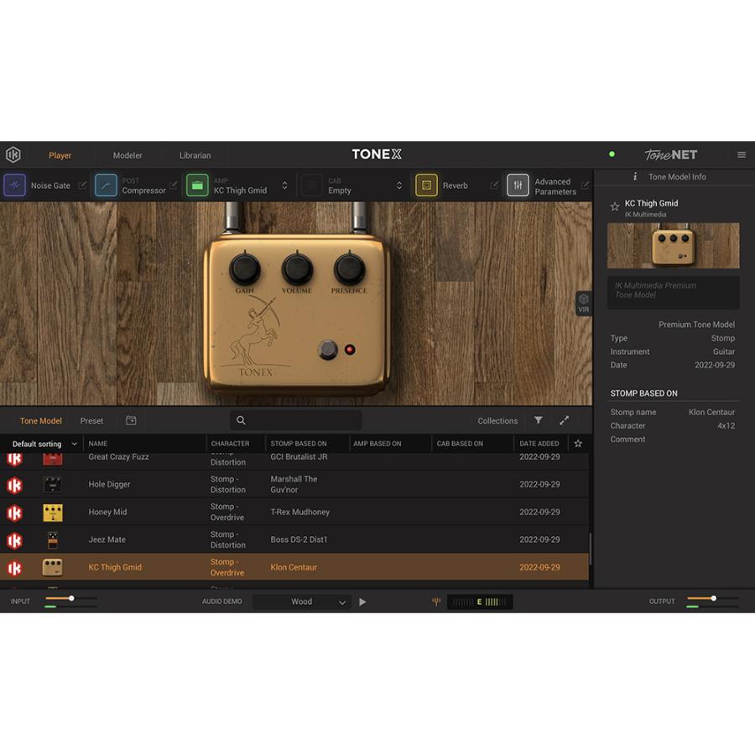The height and width of the screenshot is (755, 755).
Task: Click the ToneNET logo link
Action: 670,154
